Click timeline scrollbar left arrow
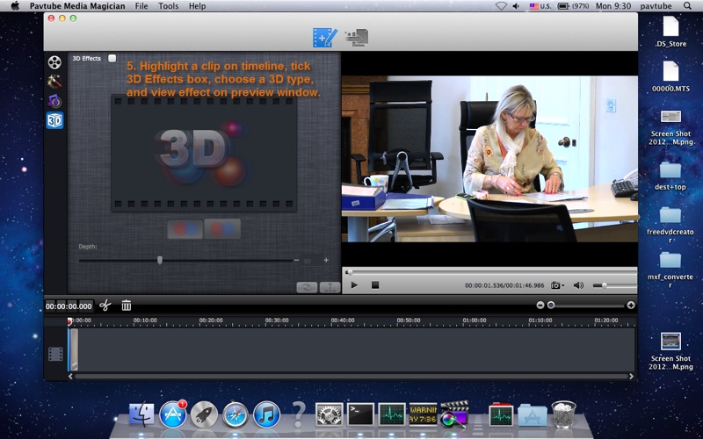The height and width of the screenshot is (439, 703). click(x=70, y=377)
